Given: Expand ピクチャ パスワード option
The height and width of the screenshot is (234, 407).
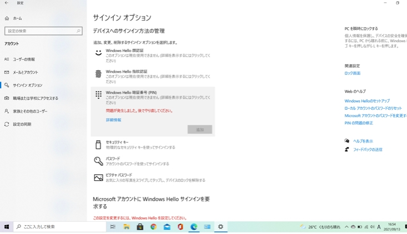Looking at the screenshot, I should pos(153,177).
